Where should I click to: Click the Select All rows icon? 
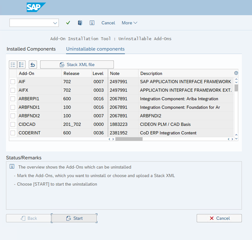pos(13,64)
